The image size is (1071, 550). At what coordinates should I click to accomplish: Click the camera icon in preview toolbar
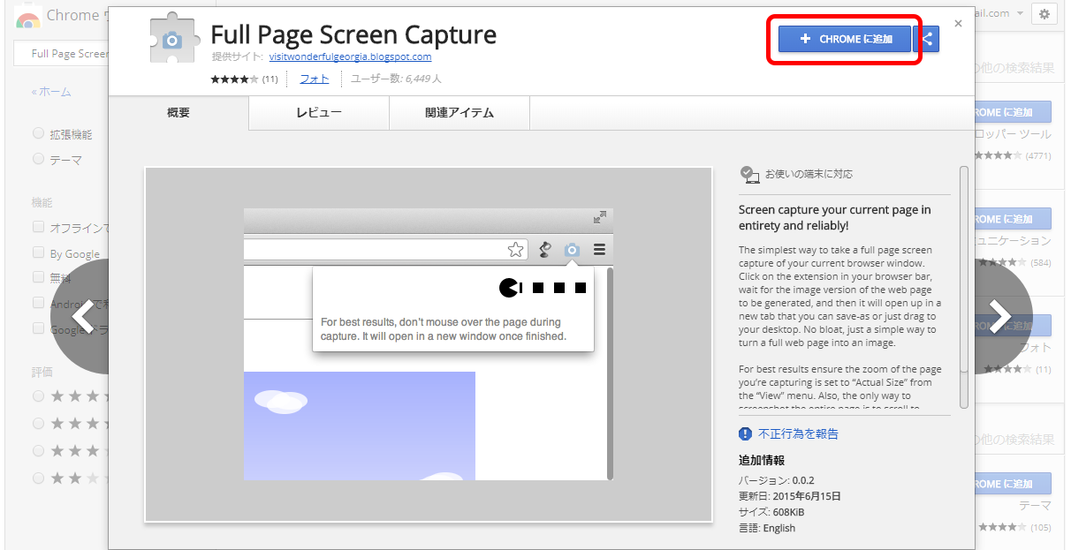[572, 250]
